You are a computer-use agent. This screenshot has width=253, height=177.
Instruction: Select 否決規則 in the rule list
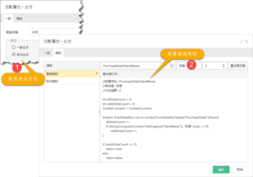(x=72, y=81)
